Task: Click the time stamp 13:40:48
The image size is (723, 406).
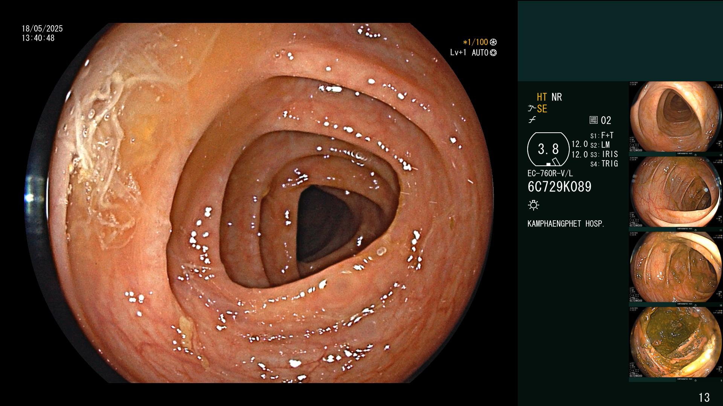Action: [x=38, y=38]
